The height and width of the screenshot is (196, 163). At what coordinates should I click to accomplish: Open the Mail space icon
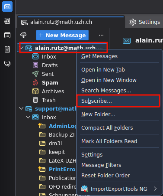tap(7, 7)
